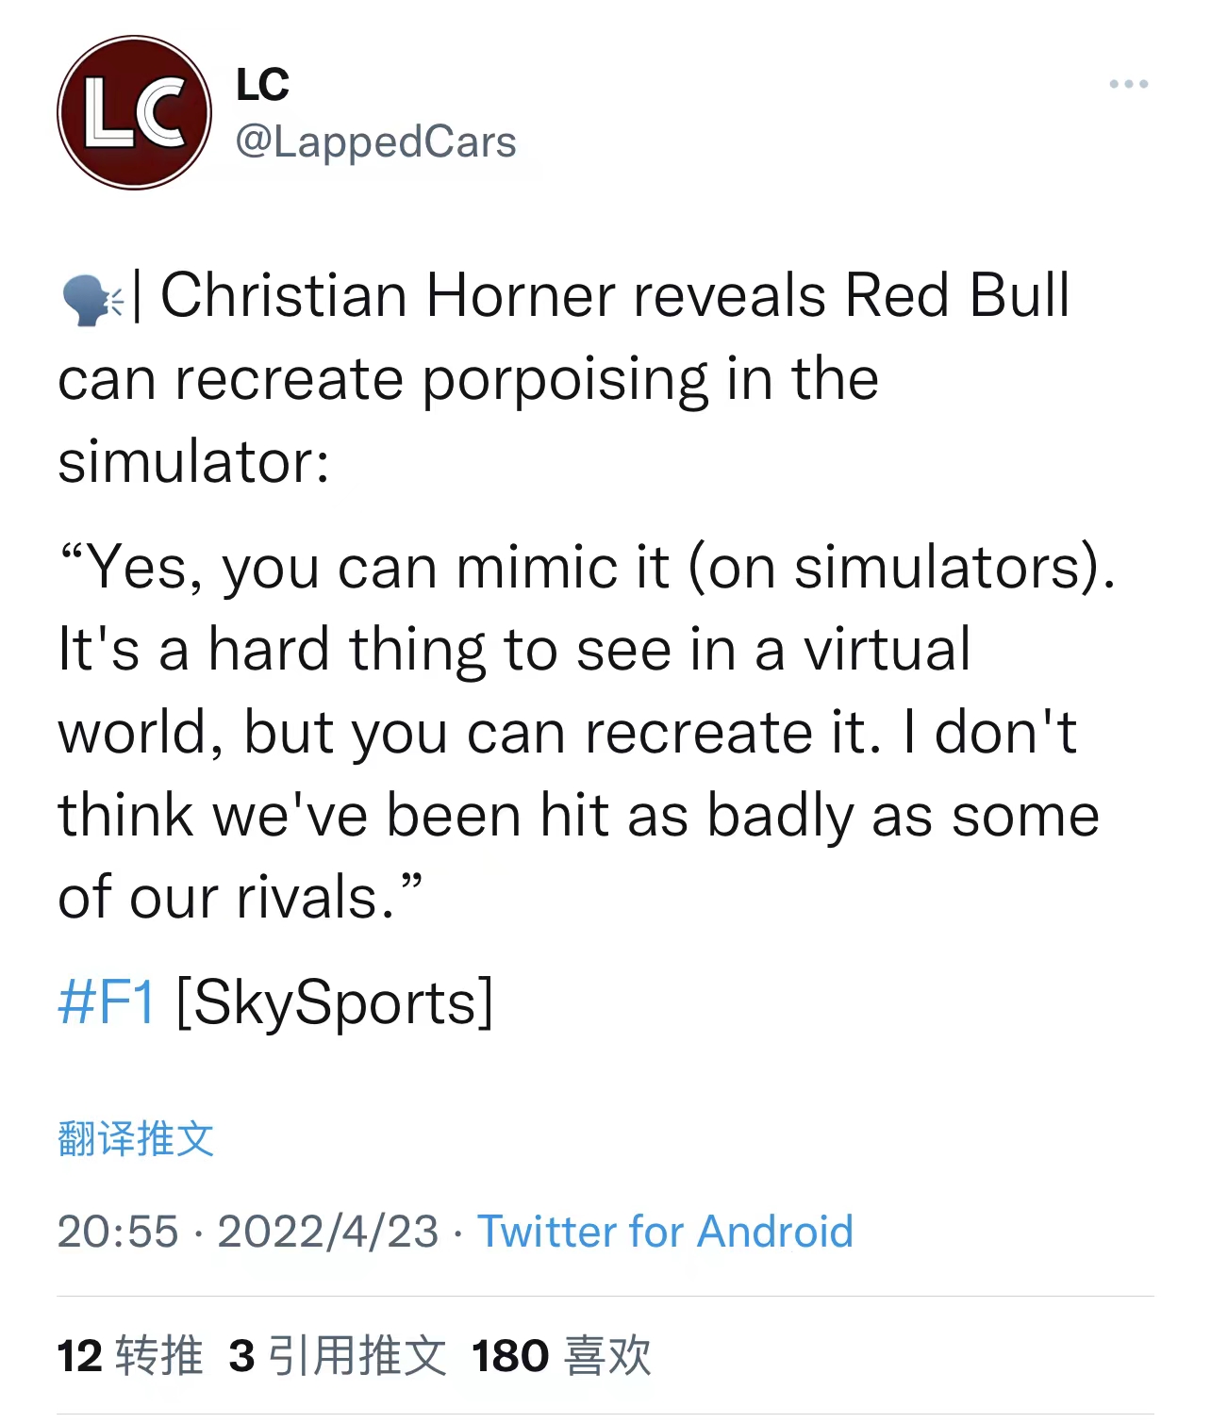Click the 2022/4/23 post date

coord(328,1231)
